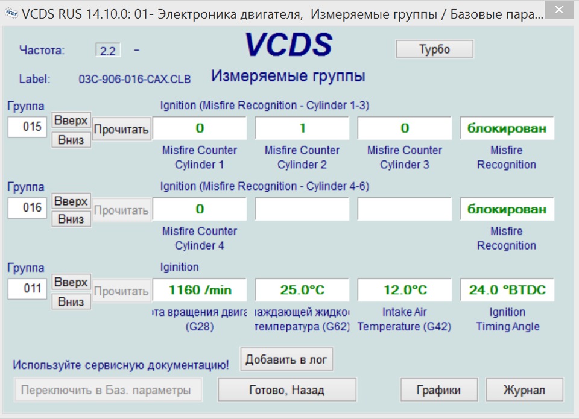
Task: Click Вниз for group 016
Action: [x=71, y=219]
